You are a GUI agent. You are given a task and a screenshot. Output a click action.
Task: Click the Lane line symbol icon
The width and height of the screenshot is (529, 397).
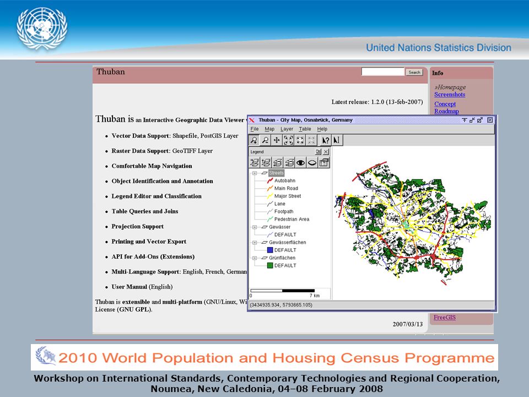[x=270, y=204]
